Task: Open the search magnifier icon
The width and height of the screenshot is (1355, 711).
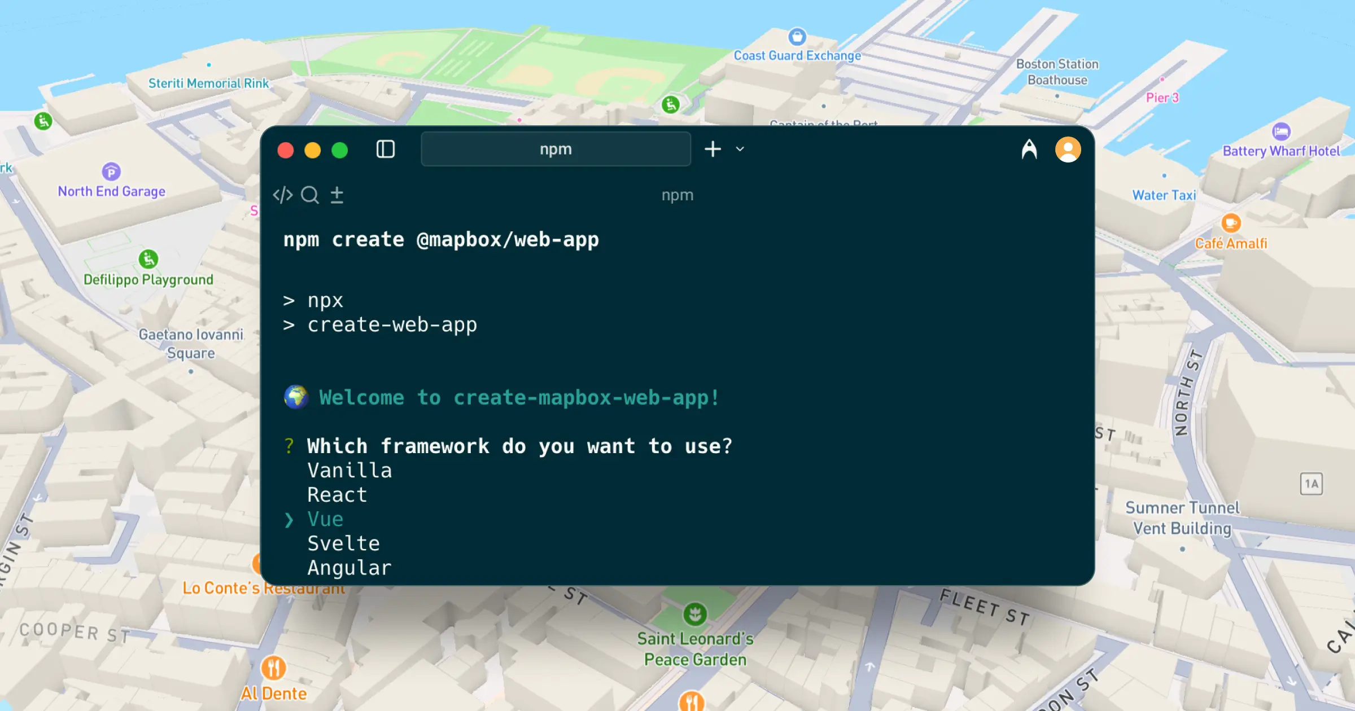Action: point(309,195)
